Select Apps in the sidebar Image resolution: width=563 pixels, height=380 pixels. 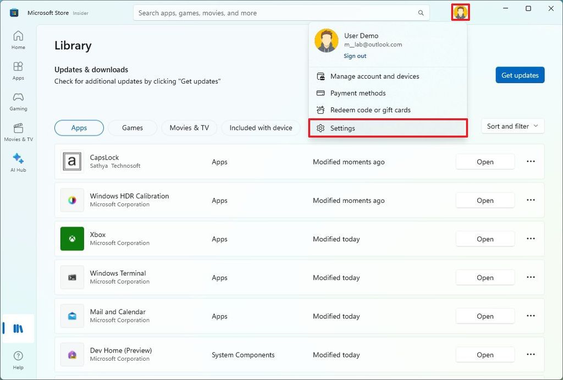point(18,70)
